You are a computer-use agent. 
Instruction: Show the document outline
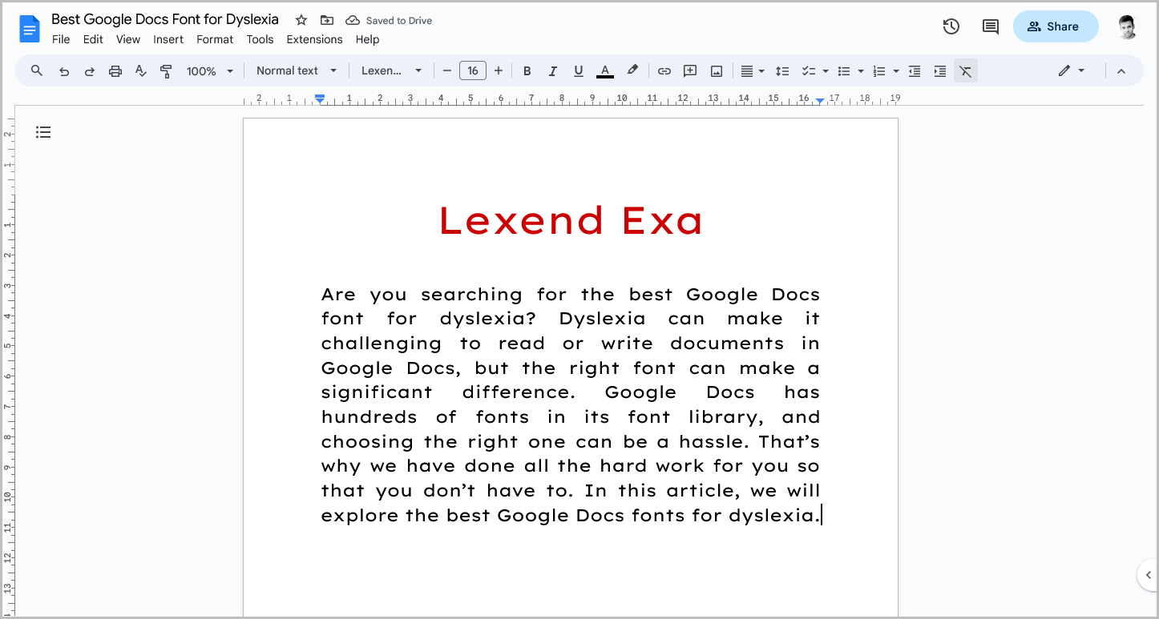point(43,132)
